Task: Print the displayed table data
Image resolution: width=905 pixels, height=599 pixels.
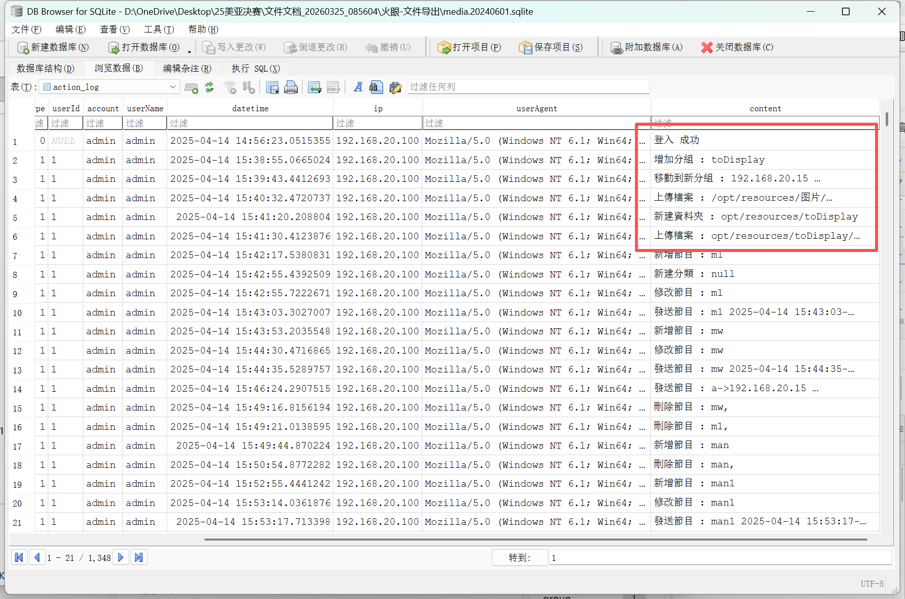Action: pyautogui.click(x=291, y=87)
